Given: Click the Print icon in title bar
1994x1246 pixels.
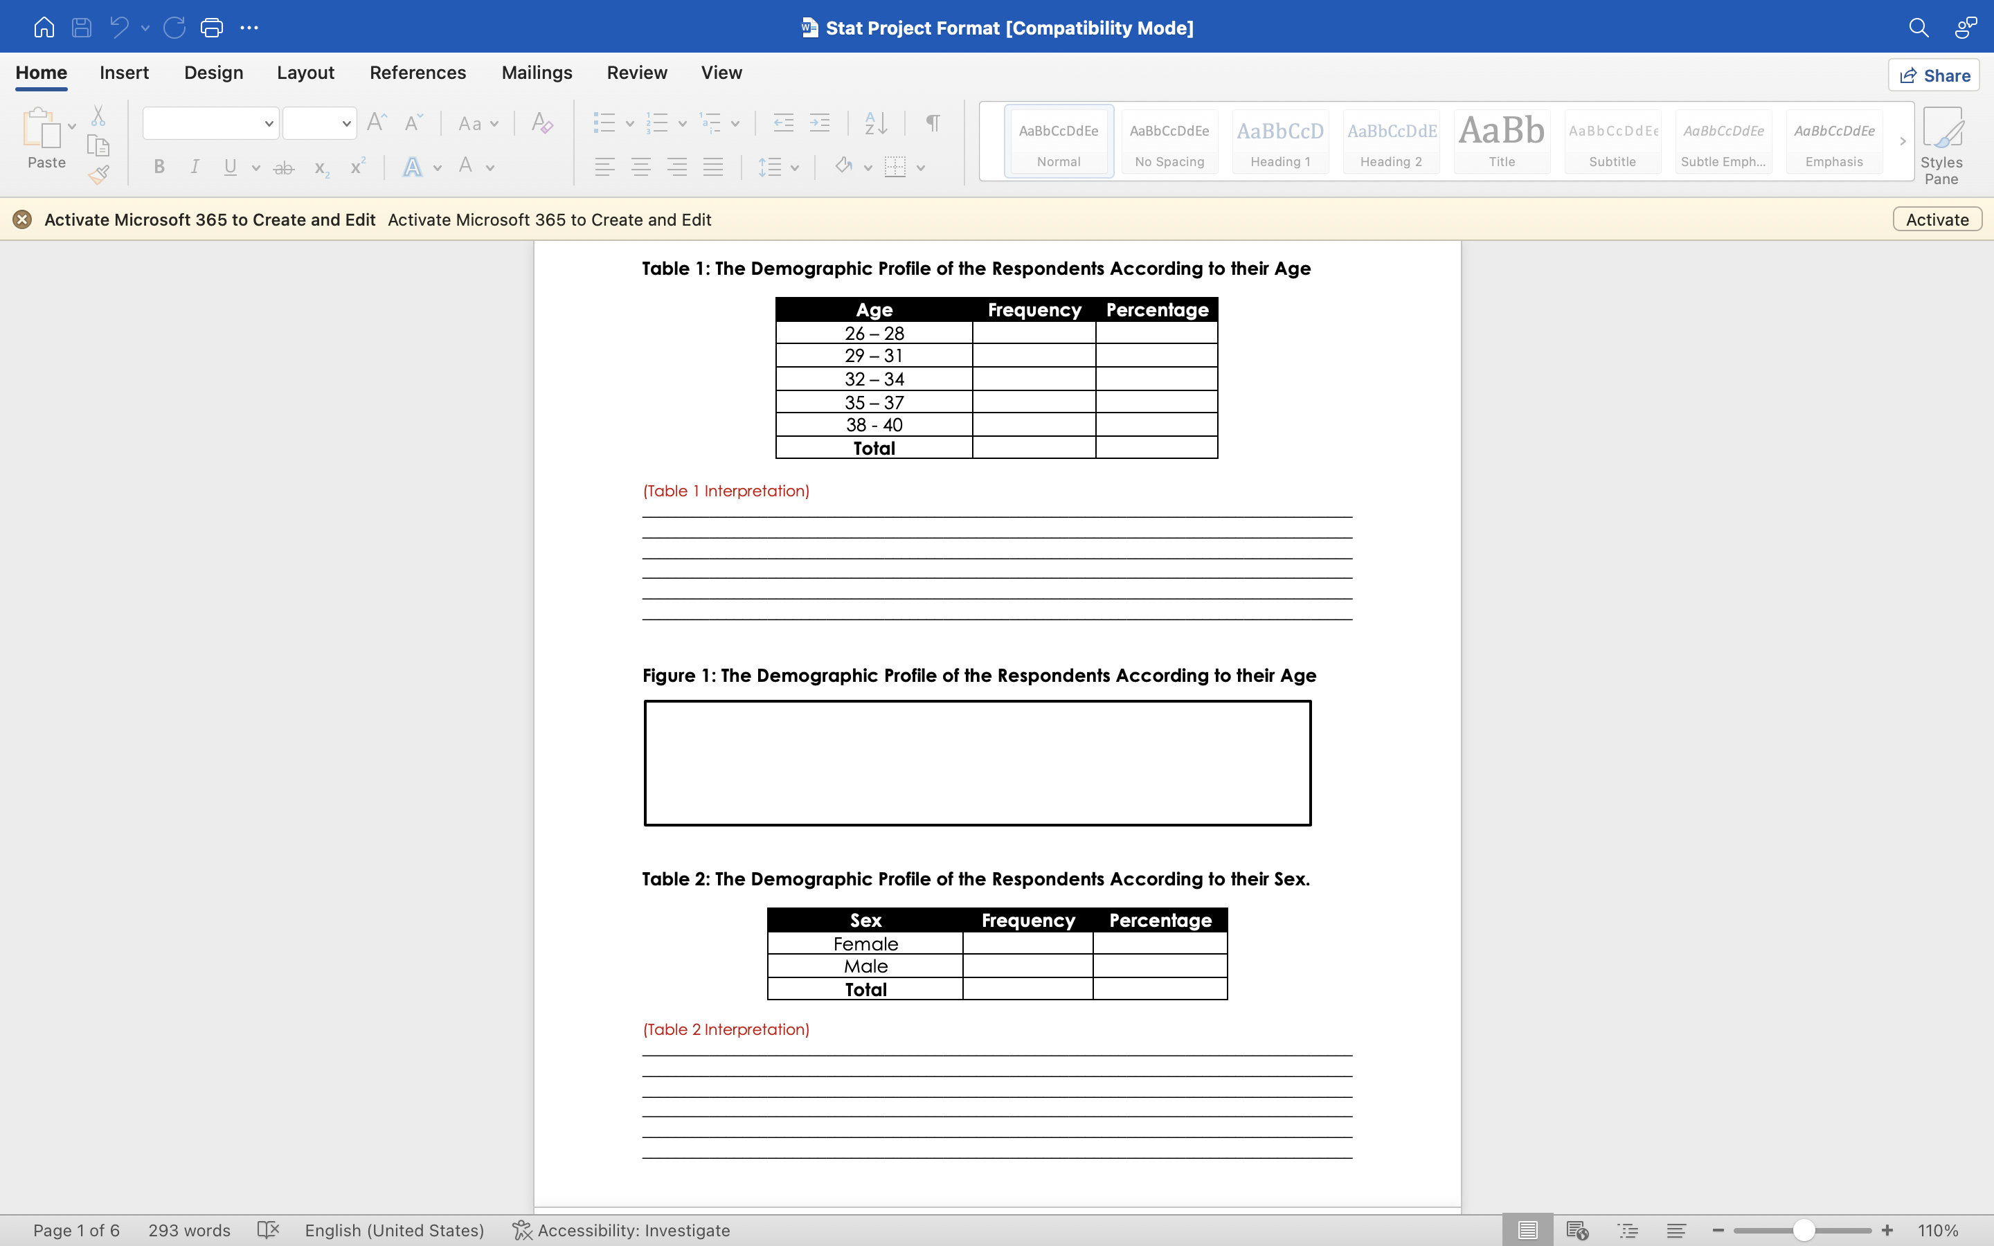Looking at the screenshot, I should pos(212,28).
